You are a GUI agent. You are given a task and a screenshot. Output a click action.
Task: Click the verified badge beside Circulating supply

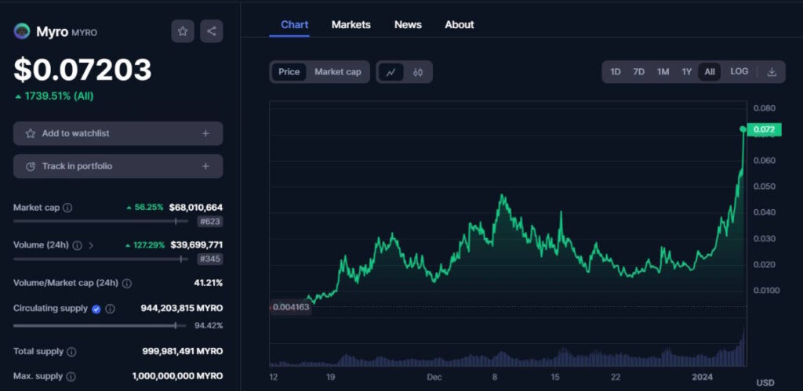point(96,309)
